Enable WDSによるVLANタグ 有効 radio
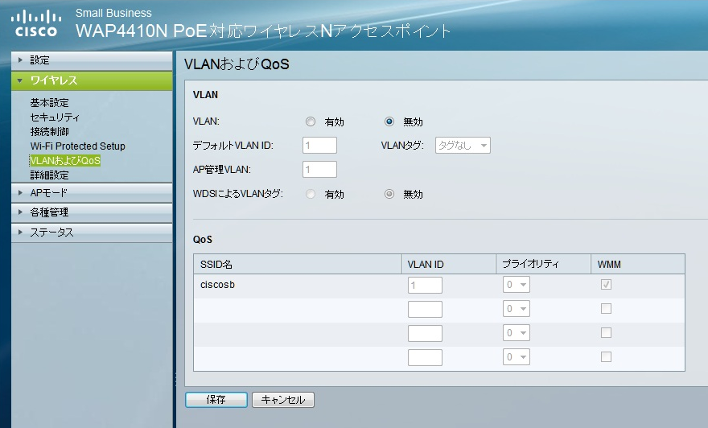The width and height of the screenshot is (708, 428). tap(311, 194)
